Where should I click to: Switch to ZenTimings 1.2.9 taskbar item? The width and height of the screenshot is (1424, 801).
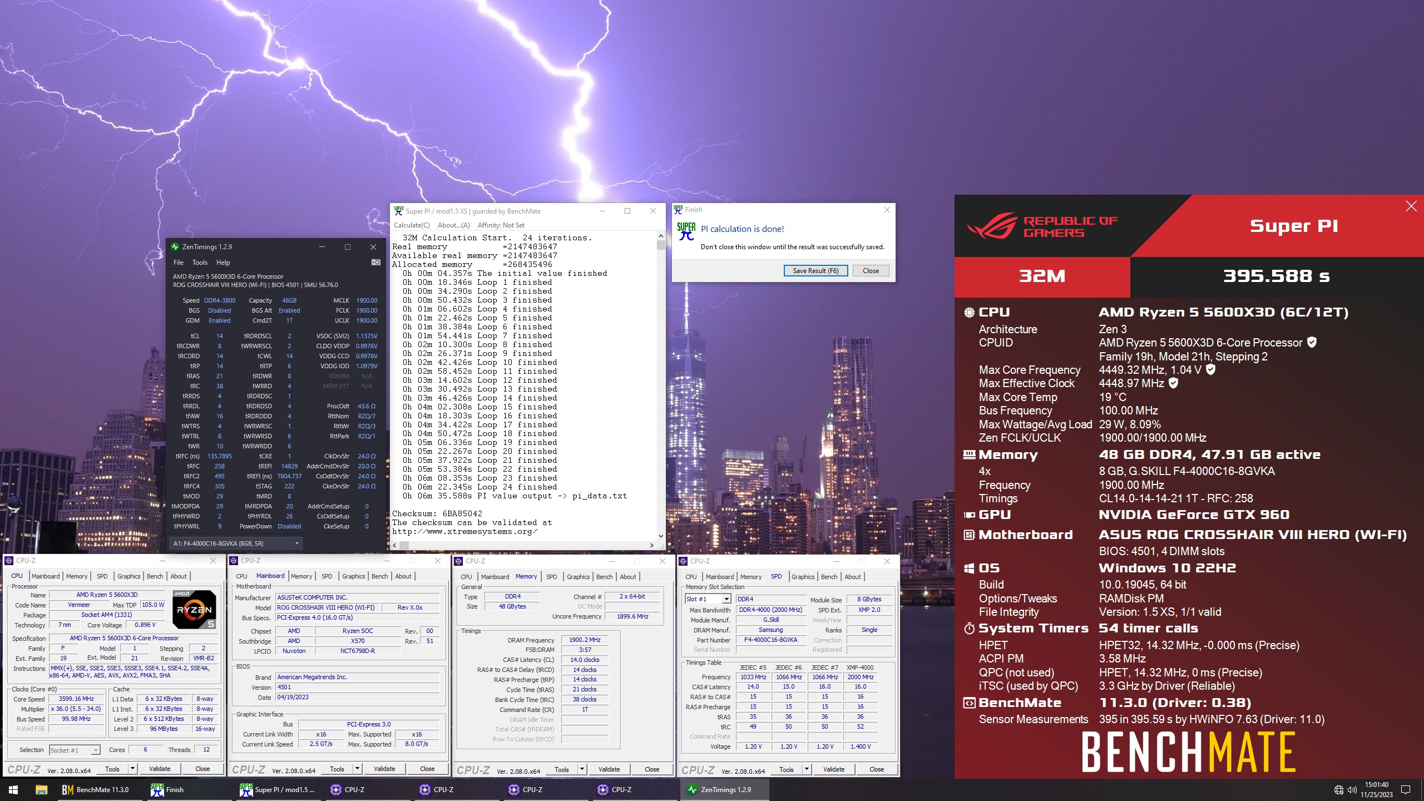(x=725, y=789)
